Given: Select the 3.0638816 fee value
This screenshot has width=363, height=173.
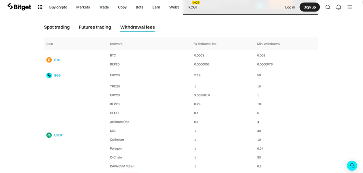Looking at the screenshot, I should [202, 95].
